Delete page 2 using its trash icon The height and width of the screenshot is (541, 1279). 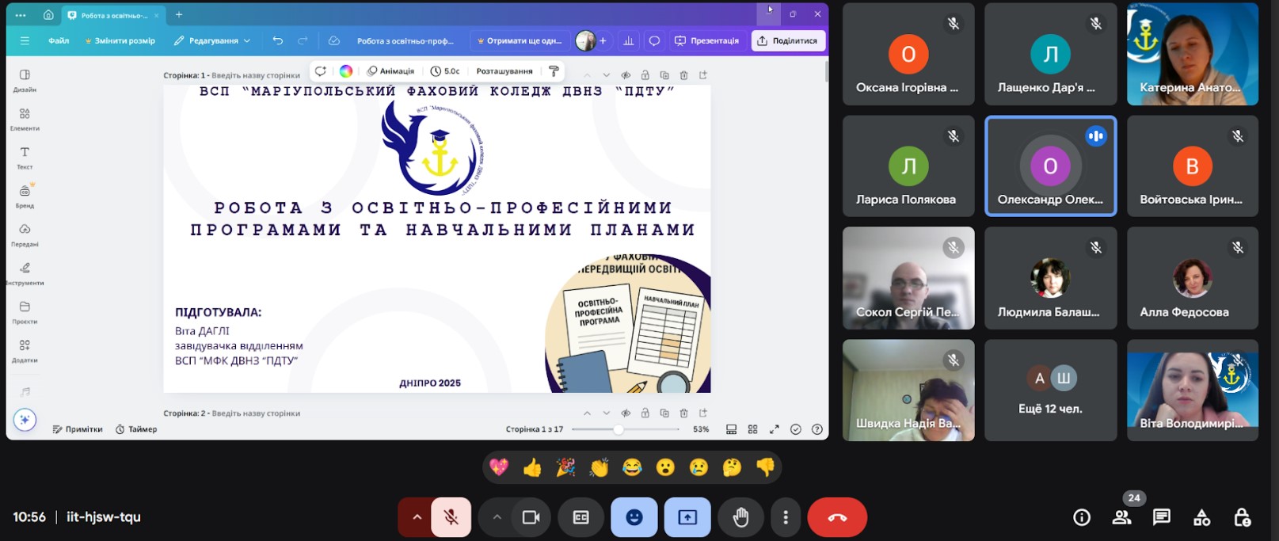click(x=683, y=413)
